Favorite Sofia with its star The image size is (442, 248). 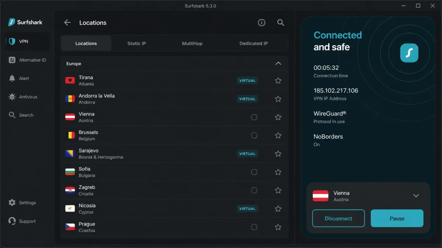278,172
